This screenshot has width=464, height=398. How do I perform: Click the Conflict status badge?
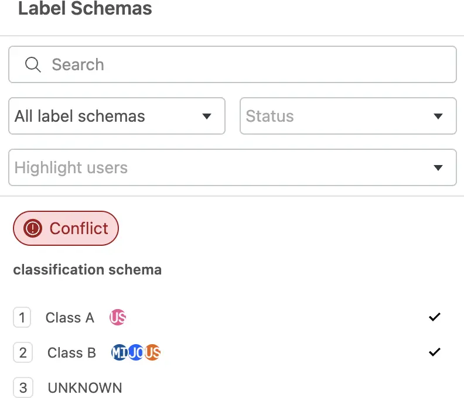(x=66, y=228)
